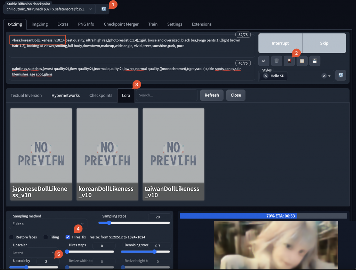Click the clipboard icon to apply styles

coord(302,61)
